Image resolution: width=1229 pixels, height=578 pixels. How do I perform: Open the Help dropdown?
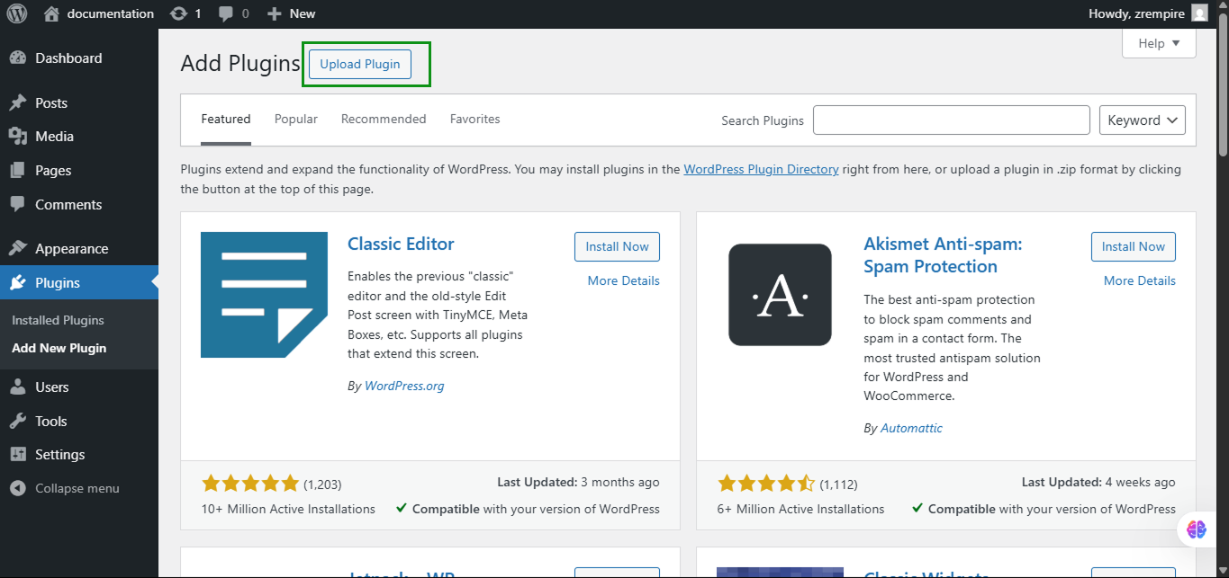[x=1158, y=43]
